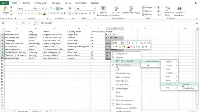Expand the formula bar with the chevron
Screen dimensions: 199x112
[197, 23]
